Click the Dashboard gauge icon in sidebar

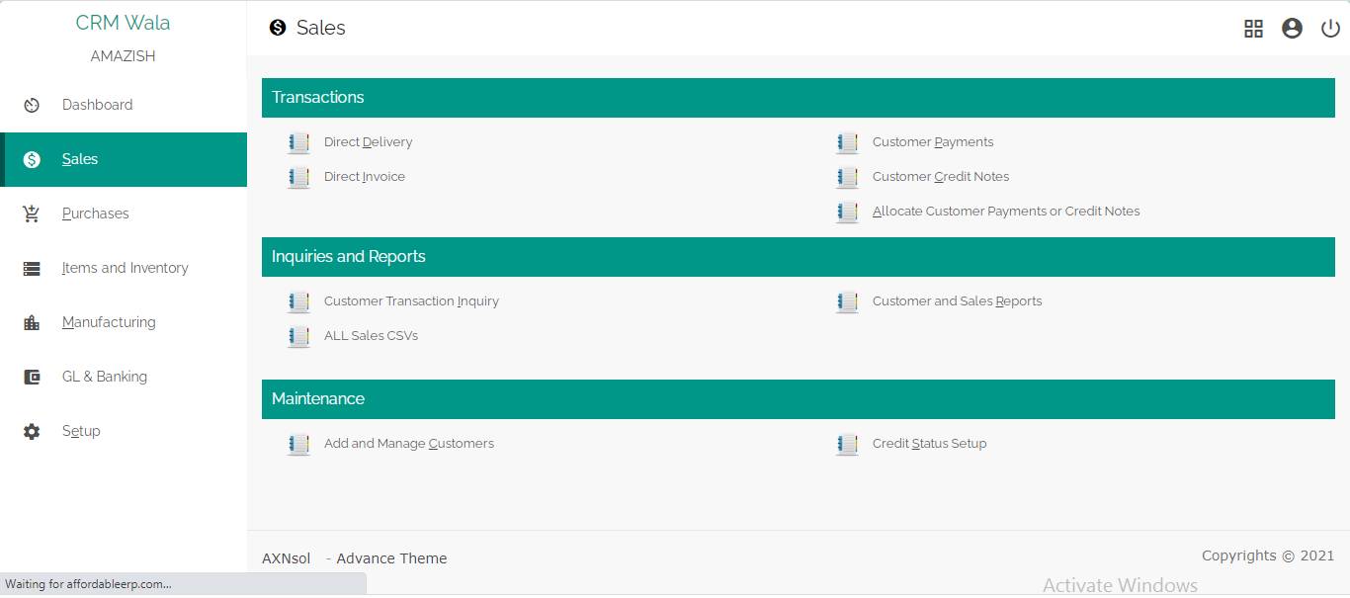pos(32,106)
